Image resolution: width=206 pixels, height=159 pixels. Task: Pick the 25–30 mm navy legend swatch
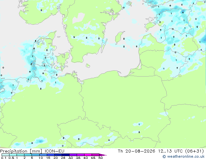point(65,155)
